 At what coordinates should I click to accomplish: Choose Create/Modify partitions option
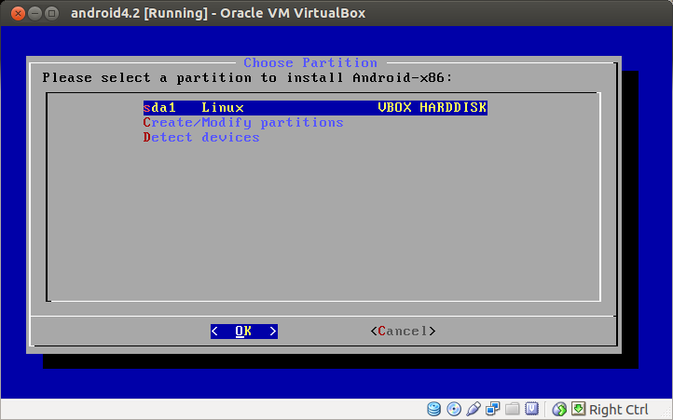pos(243,123)
